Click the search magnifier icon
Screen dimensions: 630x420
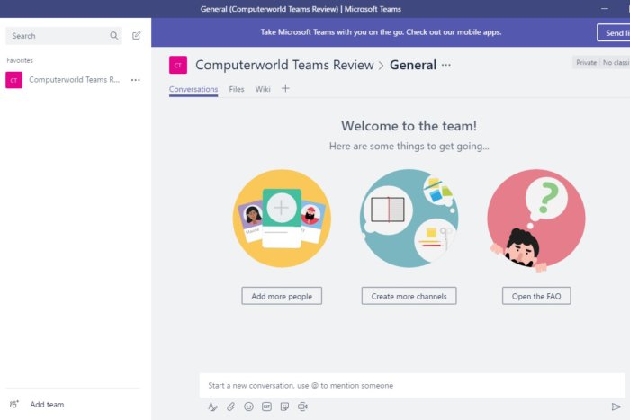point(114,36)
